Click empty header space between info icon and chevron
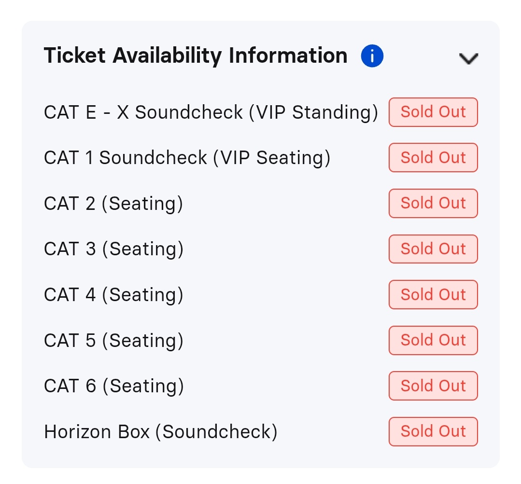 [420, 56]
